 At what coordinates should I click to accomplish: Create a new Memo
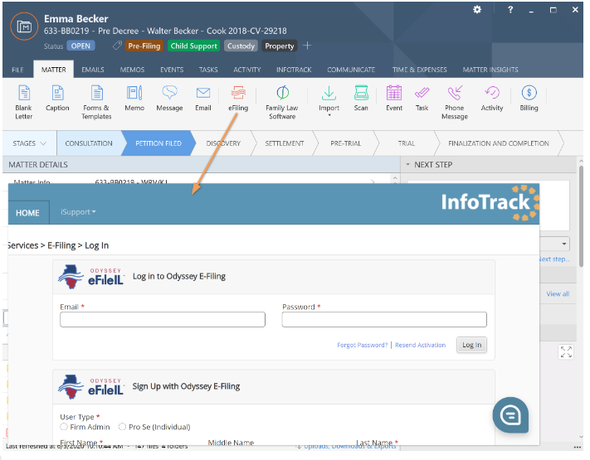(134, 99)
